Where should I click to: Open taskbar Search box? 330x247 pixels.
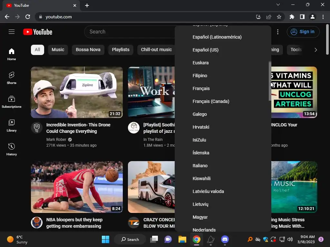coord(130,239)
